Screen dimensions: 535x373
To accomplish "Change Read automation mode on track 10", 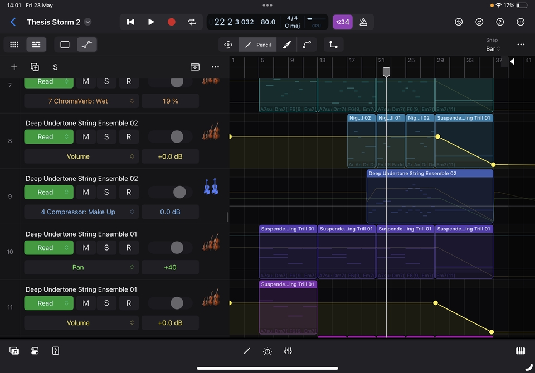I will point(49,248).
